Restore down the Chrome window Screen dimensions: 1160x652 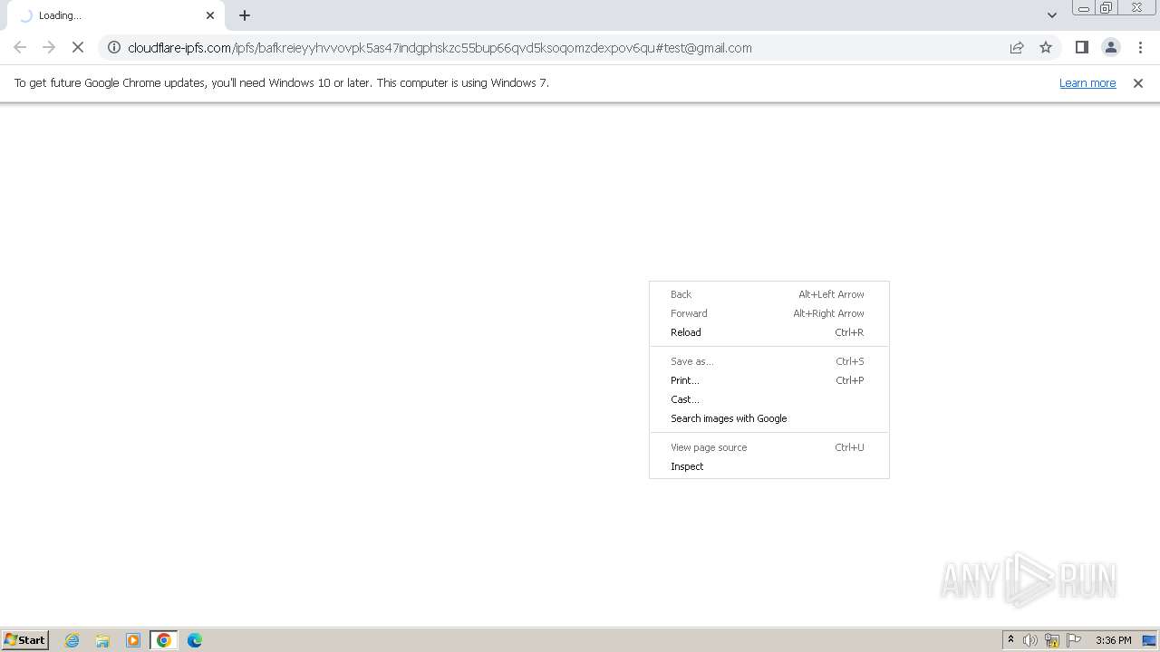[1107, 8]
